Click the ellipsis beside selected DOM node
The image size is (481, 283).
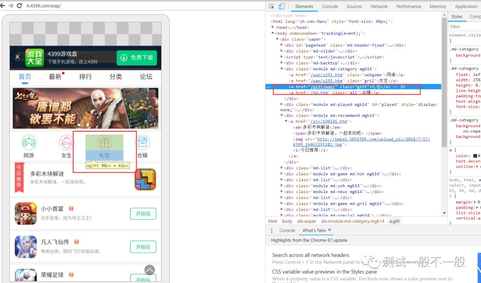(x=269, y=87)
